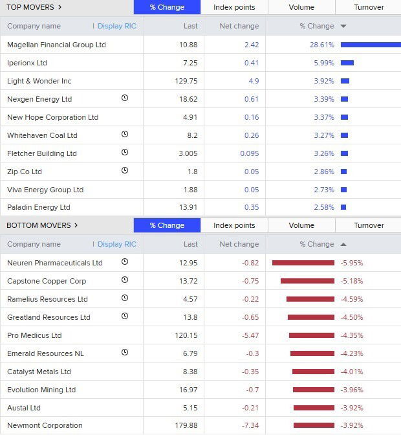
Task: Expand the TOP MOVERS section chevron
Action: (x=60, y=7)
